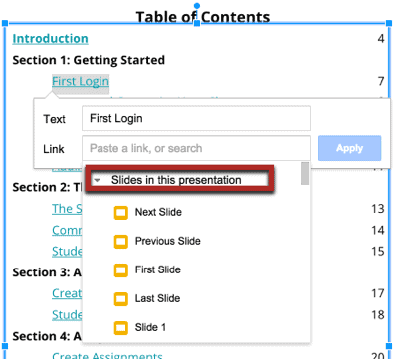Click the Slide 1 slide icon
Viewport: 400px width, 359px height.
pyautogui.click(x=121, y=328)
